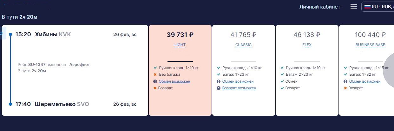
Task: Click the Russian flag icon
Action: pos(367,7)
